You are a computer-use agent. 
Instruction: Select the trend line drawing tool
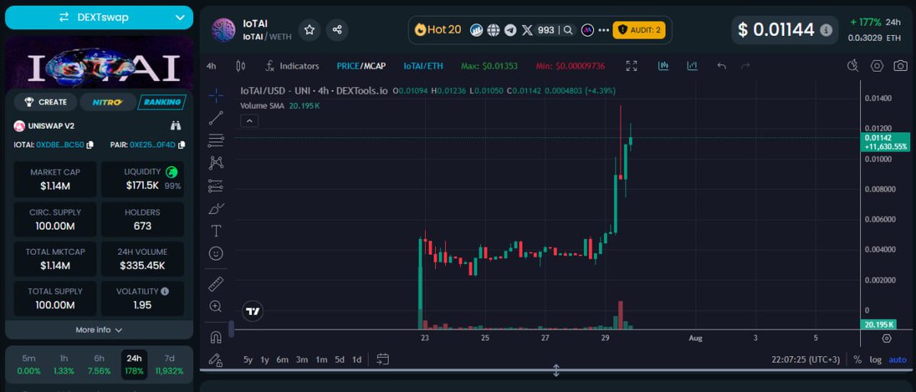pos(216,117)
